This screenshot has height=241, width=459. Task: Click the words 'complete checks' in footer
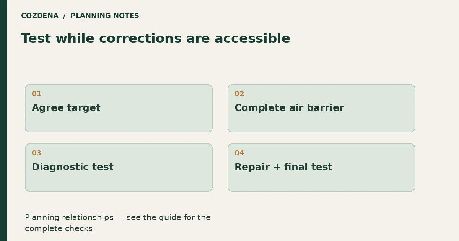tap(59, 229)
